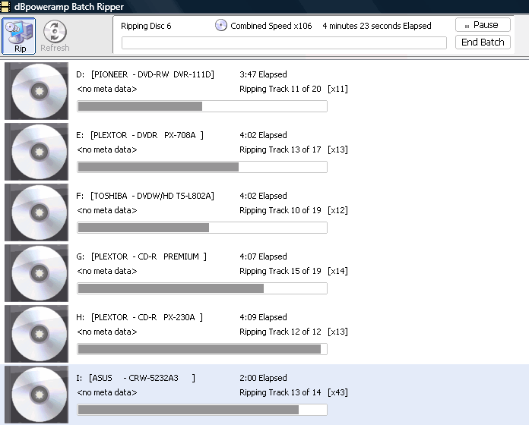Click 'E: [PLEXTOR - DVDR PX-708A]' label
The width and height of the screenshot is (529, 431).
point(140,135)
